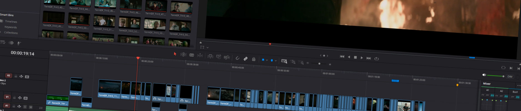Go to previous edit via left jog arrow
This screenshot has width=521, height=111.
click(321, 56)
